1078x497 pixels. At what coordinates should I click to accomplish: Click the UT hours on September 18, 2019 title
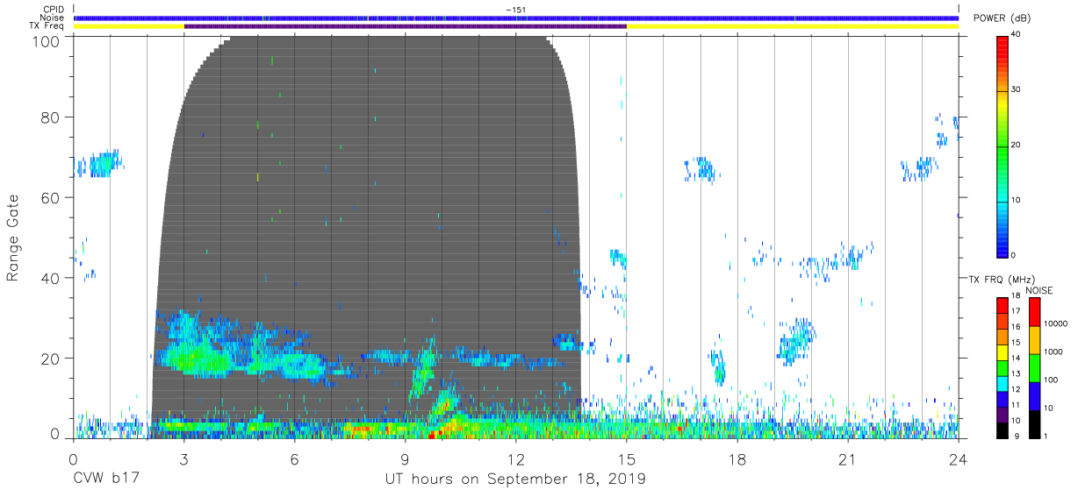click(515, 479)
